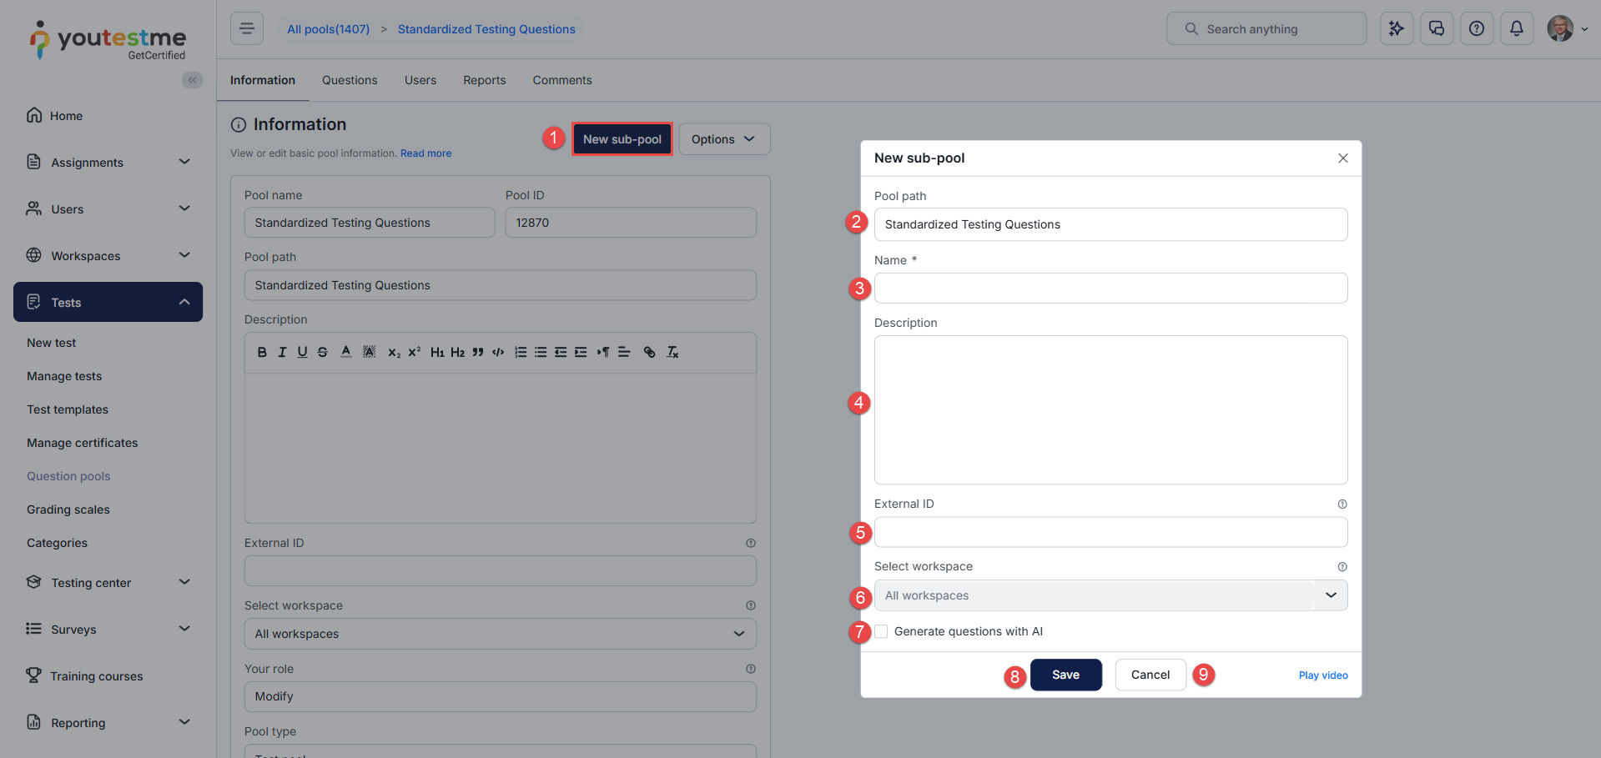Viewport: 1601px width, 758px height.
Task: Click the Insert link icon in editor toolbar
Action: coord(649,353)
